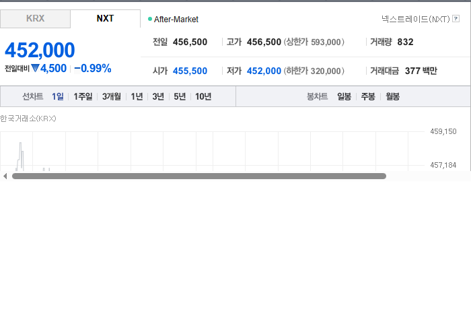This screenshot has width=471, height=330.
Task: Open the NXT help question-mark icon
Action: [x=456, y=19]
